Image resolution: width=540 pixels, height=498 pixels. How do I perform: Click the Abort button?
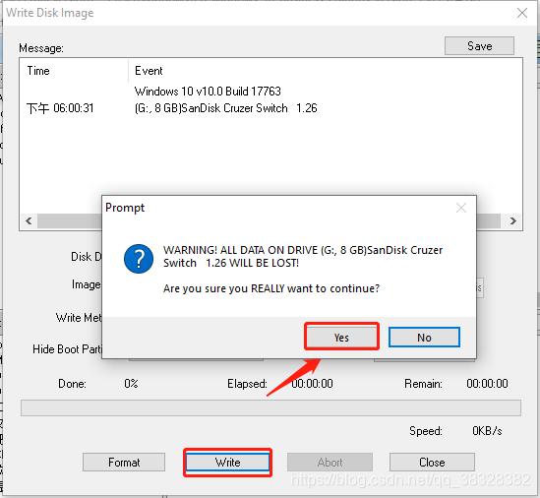coord(330,463)
